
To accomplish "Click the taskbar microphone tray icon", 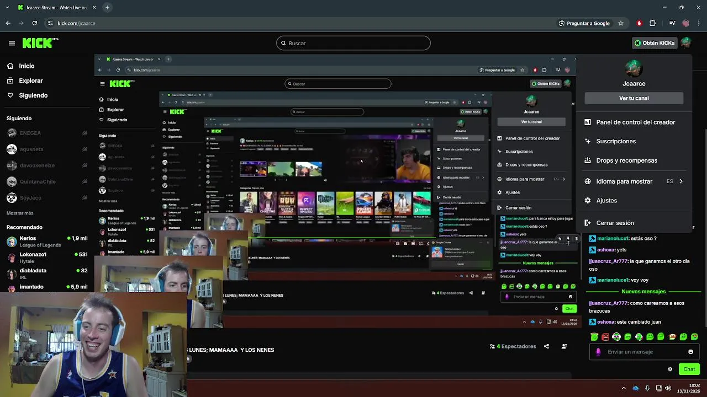I will [647, 388].
